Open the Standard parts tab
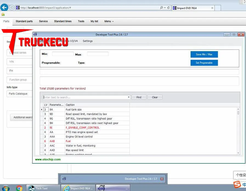246x191 pixels. coord(24,21)
